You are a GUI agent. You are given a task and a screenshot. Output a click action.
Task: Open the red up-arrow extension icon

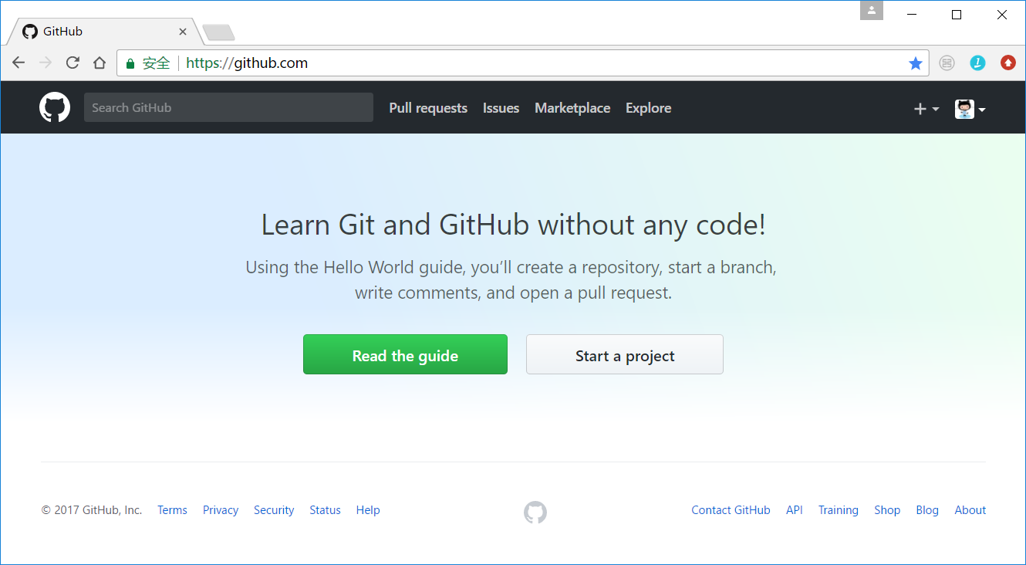pyautogui.click(x=1008, y=63)
